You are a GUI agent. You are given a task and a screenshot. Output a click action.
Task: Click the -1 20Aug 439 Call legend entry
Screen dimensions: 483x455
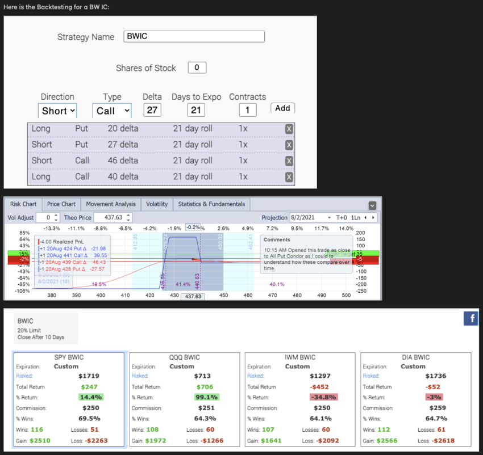click(72, 262)
